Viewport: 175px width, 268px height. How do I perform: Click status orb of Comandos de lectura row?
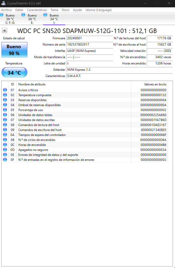pos(5,125)
